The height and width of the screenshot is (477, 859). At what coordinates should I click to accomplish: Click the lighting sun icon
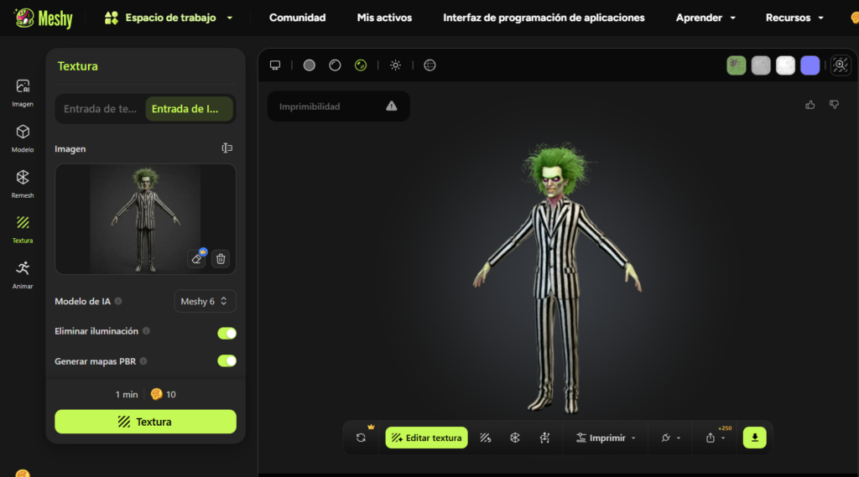396,65
